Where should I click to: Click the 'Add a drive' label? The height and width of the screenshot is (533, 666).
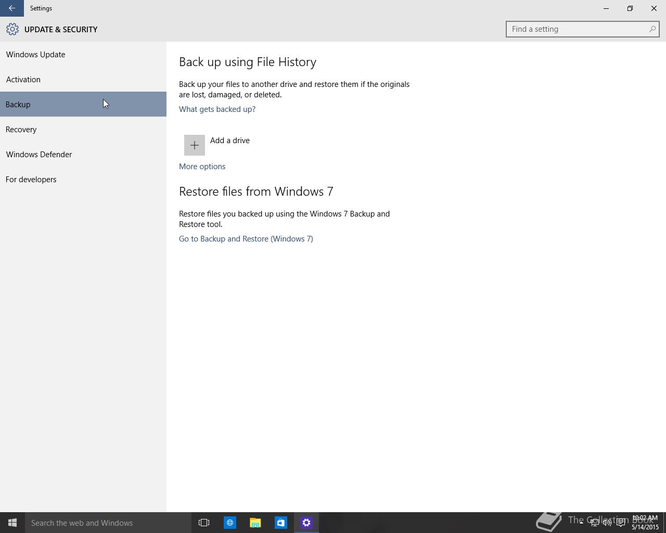[230, 141]
